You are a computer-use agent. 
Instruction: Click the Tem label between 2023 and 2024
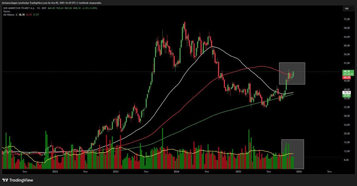pos(146,171)
